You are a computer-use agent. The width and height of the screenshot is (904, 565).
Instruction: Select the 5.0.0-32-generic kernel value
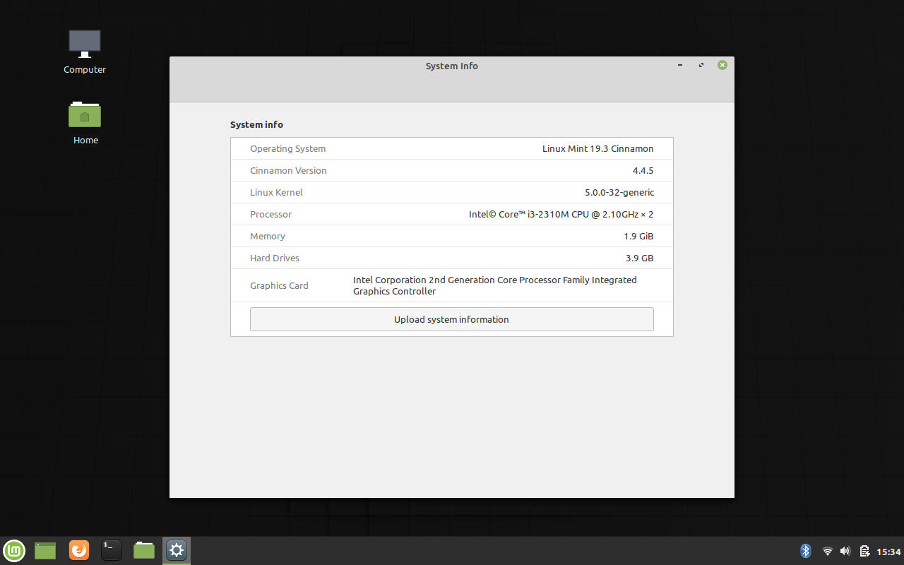[619, 192]
